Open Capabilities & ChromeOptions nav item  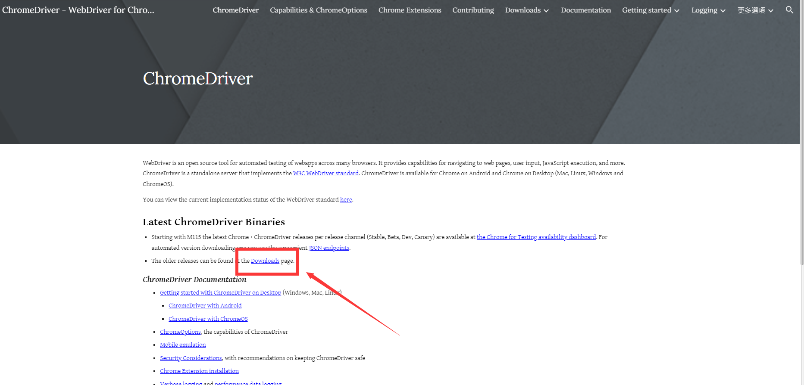click(319, 10)
